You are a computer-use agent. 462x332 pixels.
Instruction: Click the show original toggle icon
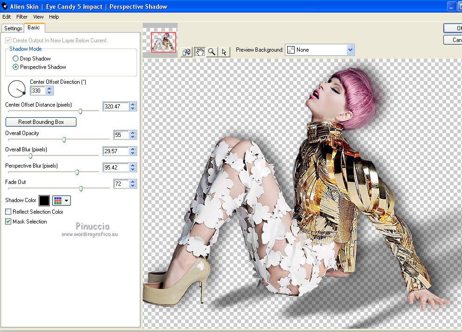pyautogui.click(x=186, y=52)
